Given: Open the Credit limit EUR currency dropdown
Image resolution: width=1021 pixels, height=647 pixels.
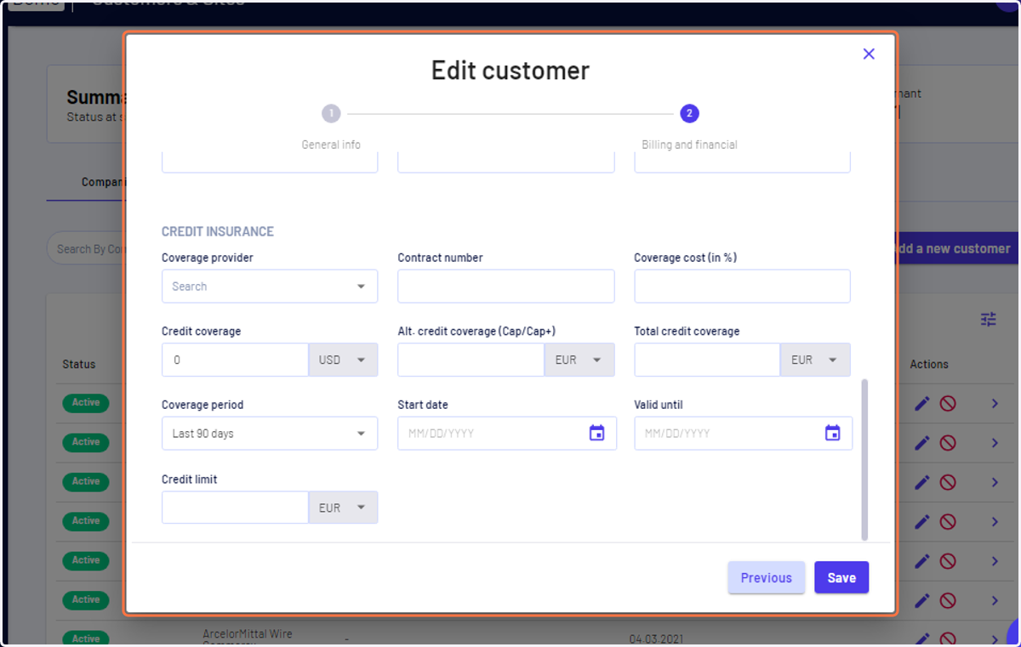Looking at the screenshot, I should (343, 508).
